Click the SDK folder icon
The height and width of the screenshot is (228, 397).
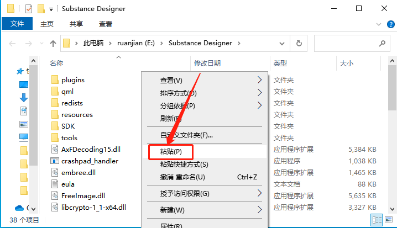55,126
